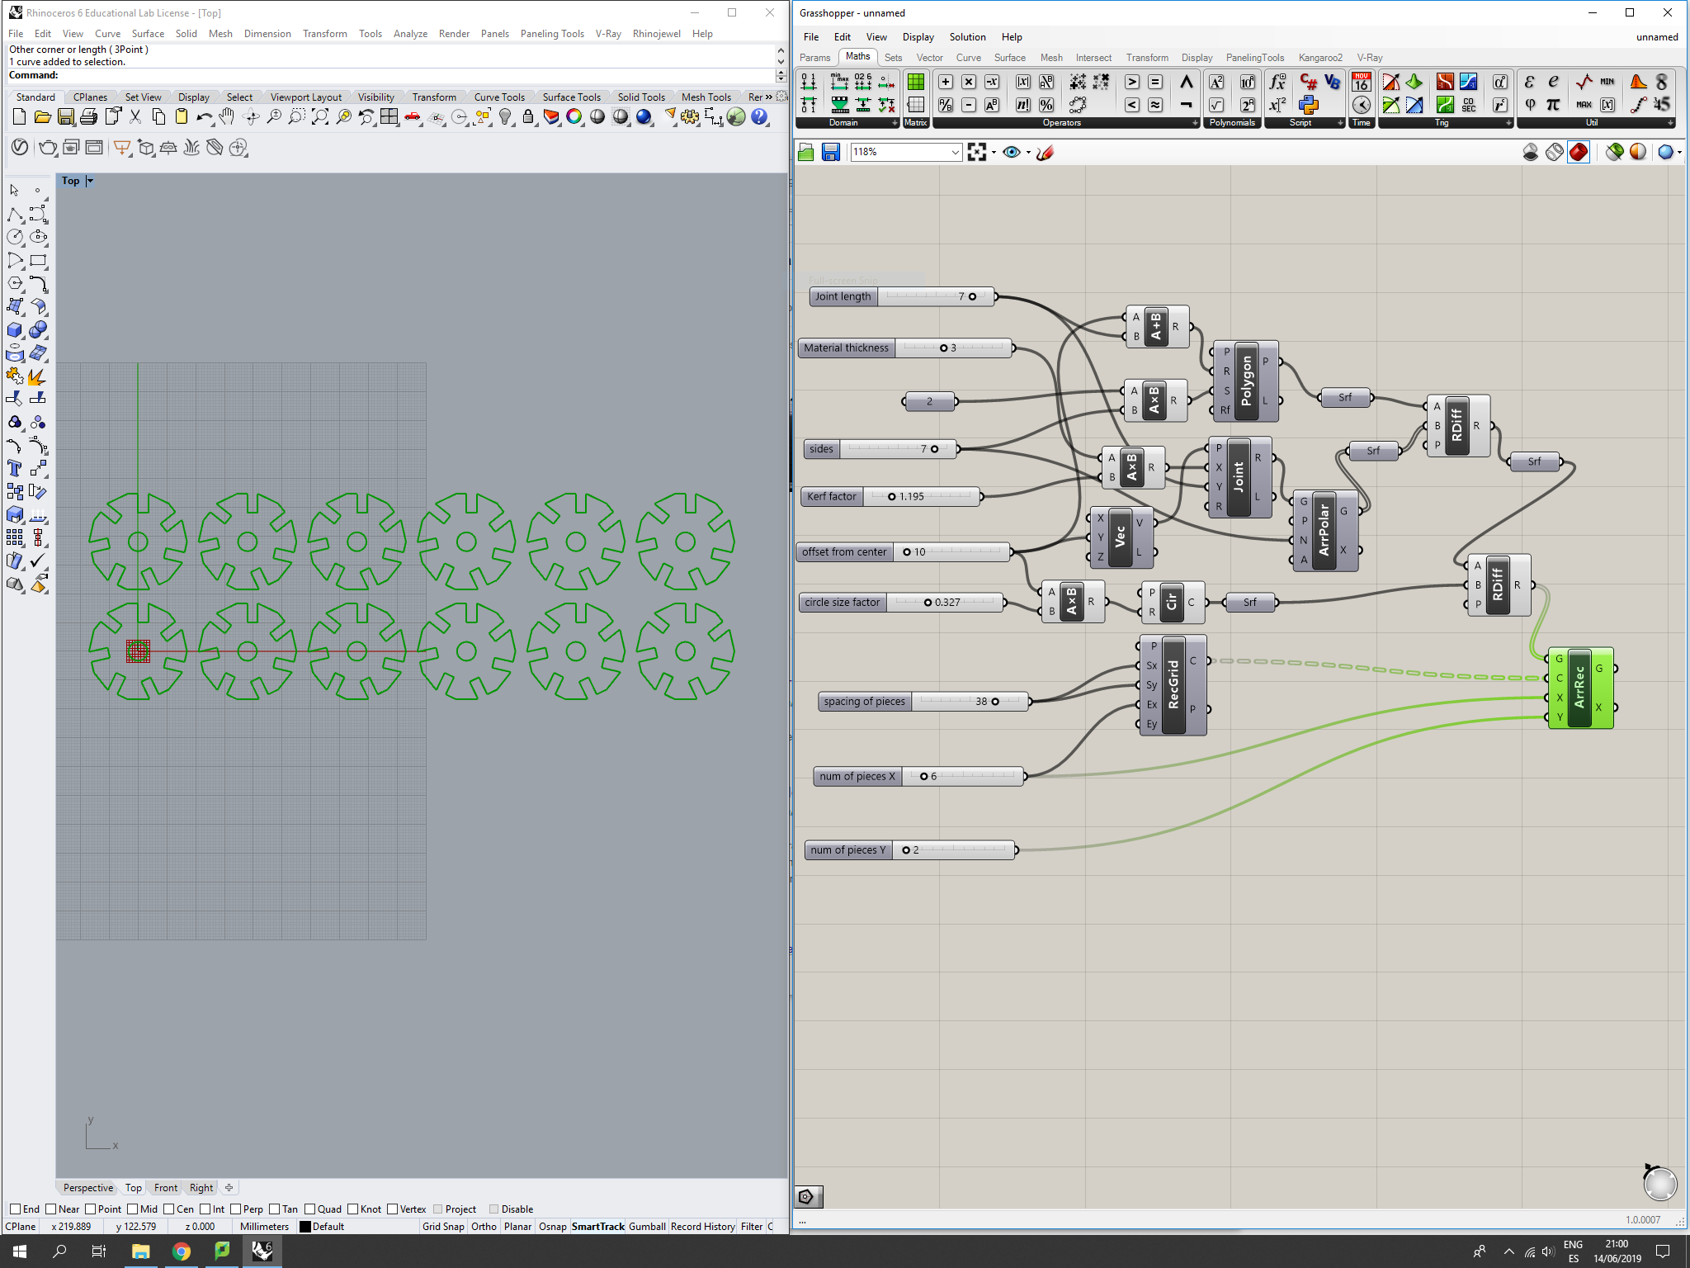
Task: Select the Addition operator component icon
Action: [946, 82]
